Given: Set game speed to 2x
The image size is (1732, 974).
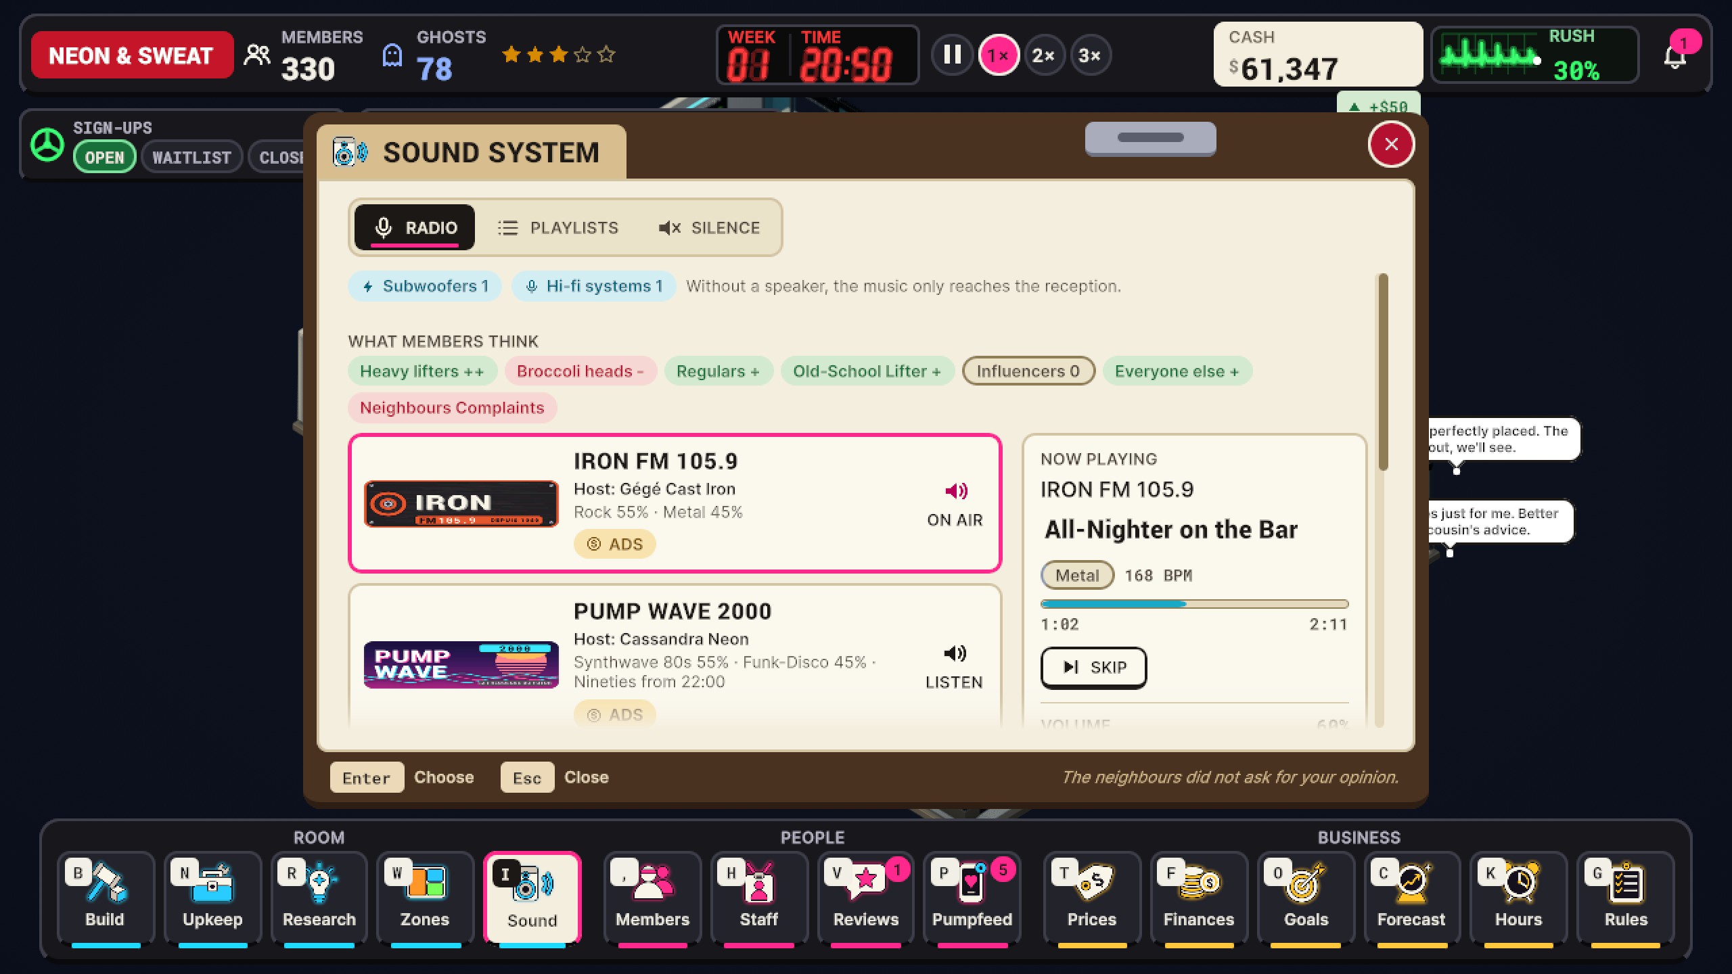Looking at the screenshot, I should click(1043, 55).
